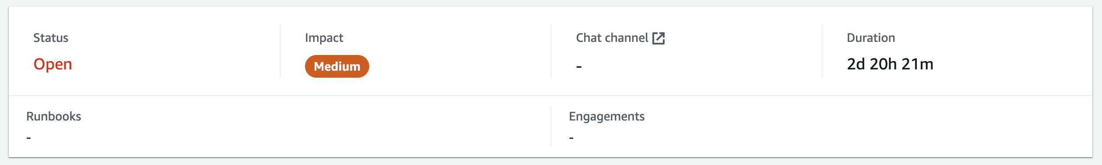Click the Duration field label
This screenshot has width=1102, height=165.
click(871, 38)
